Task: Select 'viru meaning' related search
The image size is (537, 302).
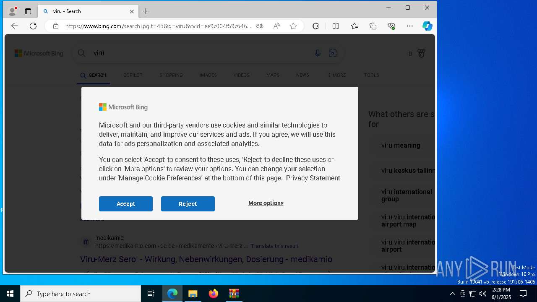Action: click(401, 146)
